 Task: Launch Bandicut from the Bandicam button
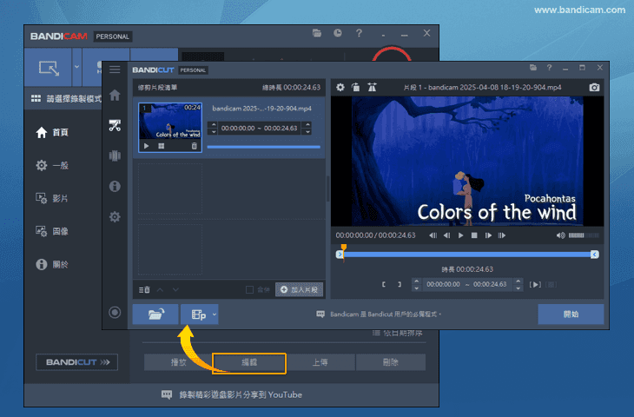coord(76,362)
